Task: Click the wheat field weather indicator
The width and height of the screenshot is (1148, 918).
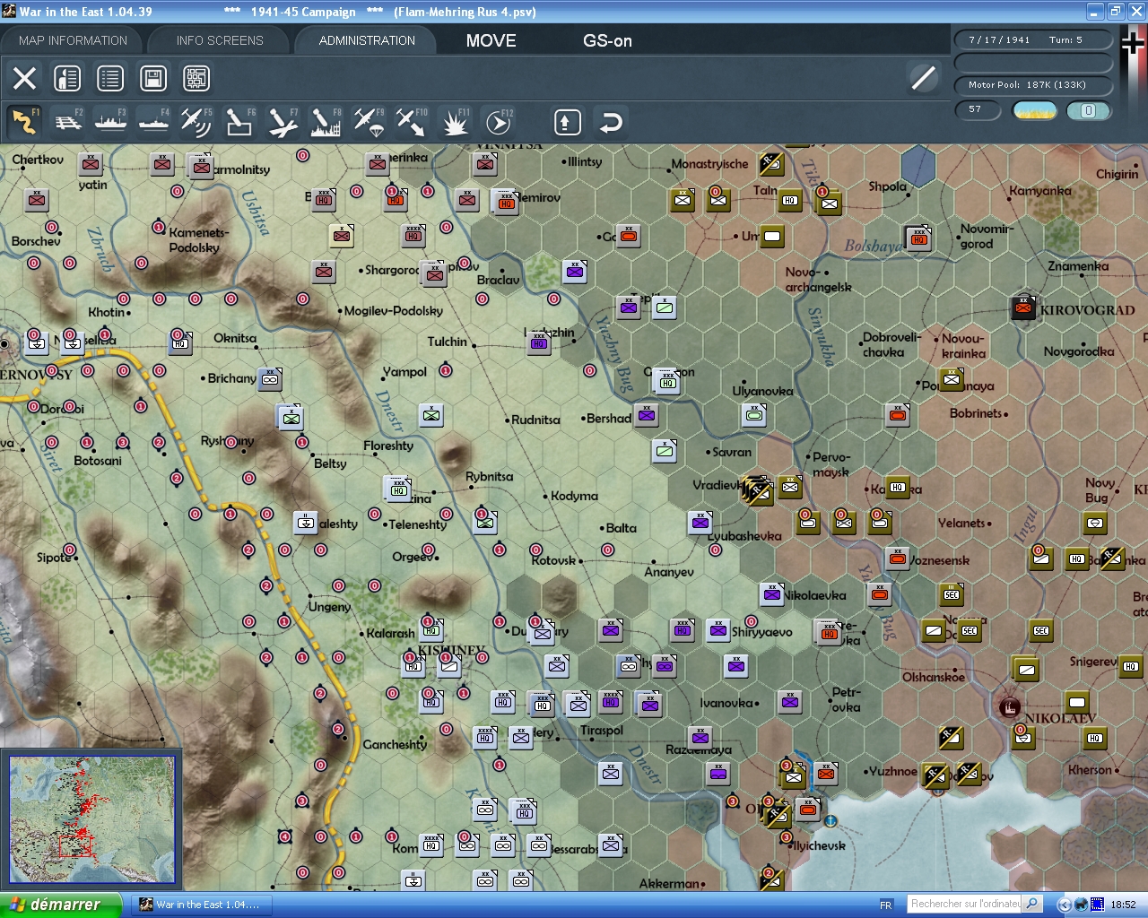Action: pyautogui.click(x=1034, y=110)
